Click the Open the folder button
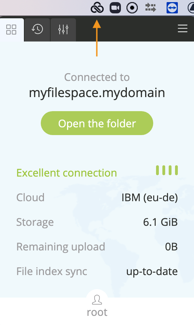The width and height of the screenshot is (194, 325). tap(97, 123)
